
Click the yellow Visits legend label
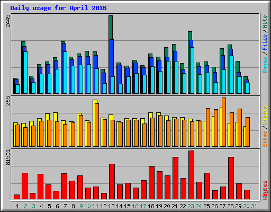(x=265, y=116)
